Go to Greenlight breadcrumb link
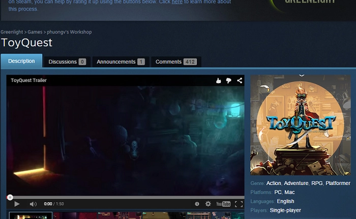Image resolution: width=356 pixels, height=219 pixels. pos(12,32)
